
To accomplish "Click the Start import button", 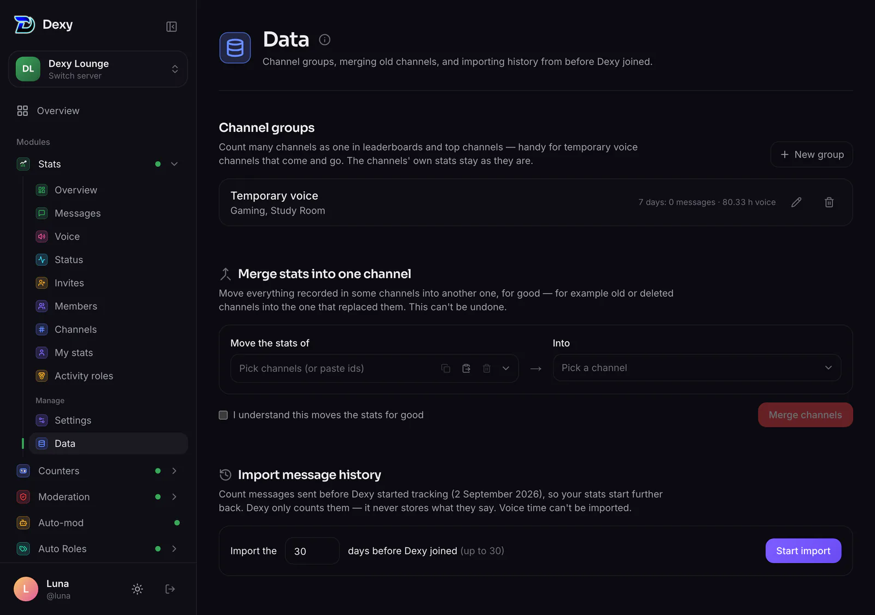I will [x=803, y=551].
